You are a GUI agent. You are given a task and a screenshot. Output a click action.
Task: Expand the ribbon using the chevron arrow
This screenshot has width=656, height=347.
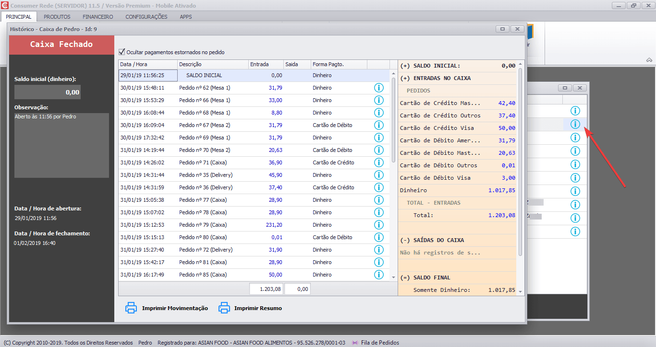pos(649,60)
